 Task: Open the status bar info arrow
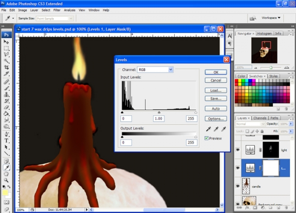[87, 210]
